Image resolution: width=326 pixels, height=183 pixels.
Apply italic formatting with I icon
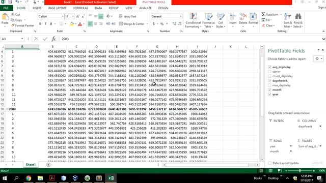coord(45,24)
